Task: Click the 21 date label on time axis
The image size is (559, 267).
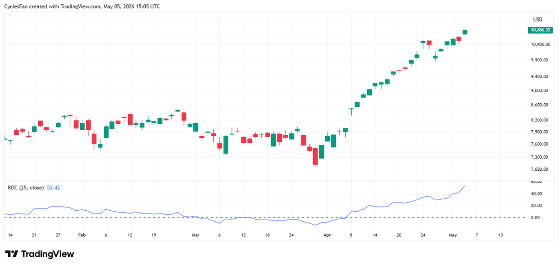Action: pyautogui.click(x=34, y=235)
